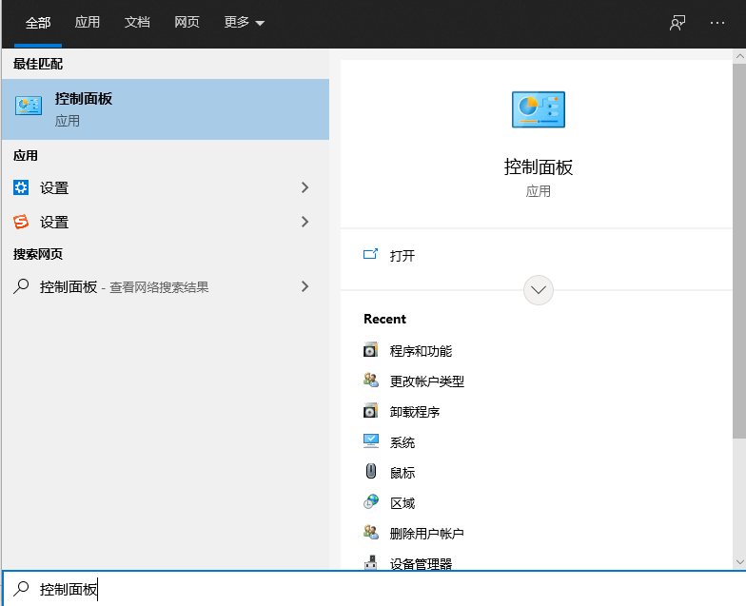Screen dimensions: 746x606
Task: Click the blue gear Settings app icon
Action: [21, 187]
